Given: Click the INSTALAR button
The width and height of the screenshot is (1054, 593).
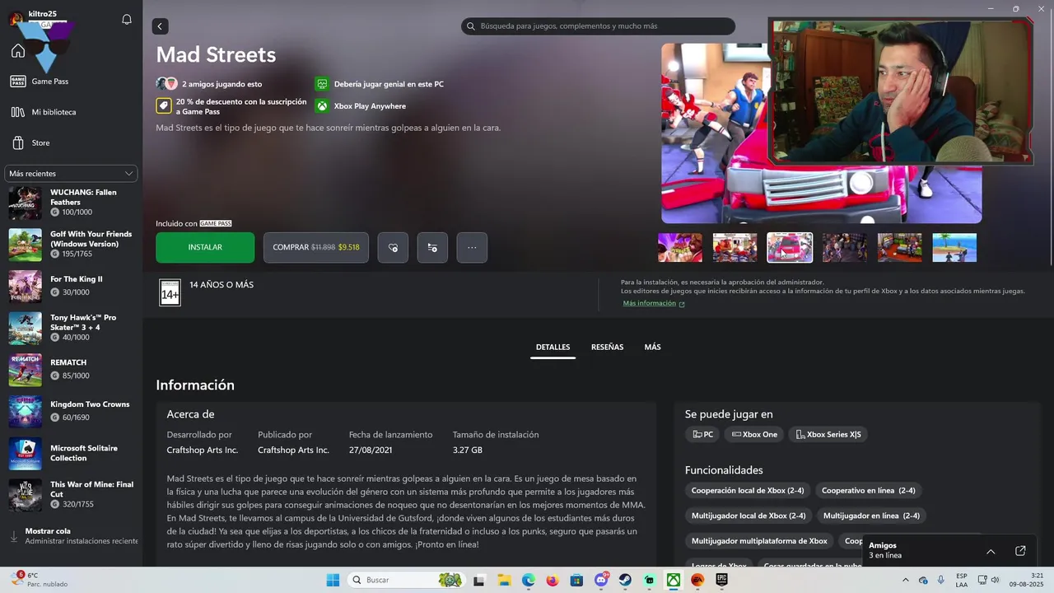Looking at the screenshot, I should (x=205, y=247).
